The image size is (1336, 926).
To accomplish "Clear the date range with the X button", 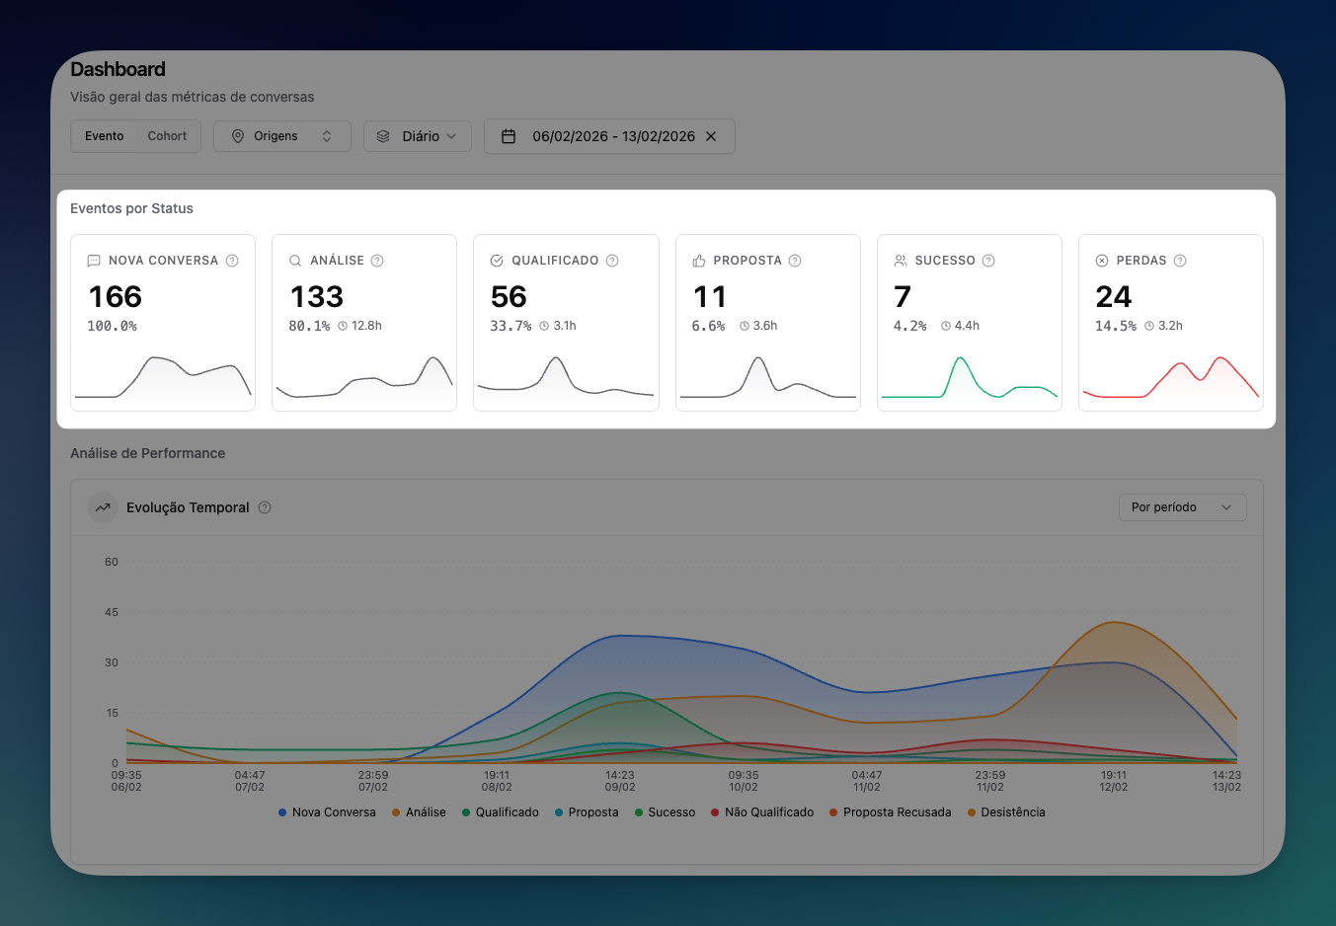I will [711, 136].
